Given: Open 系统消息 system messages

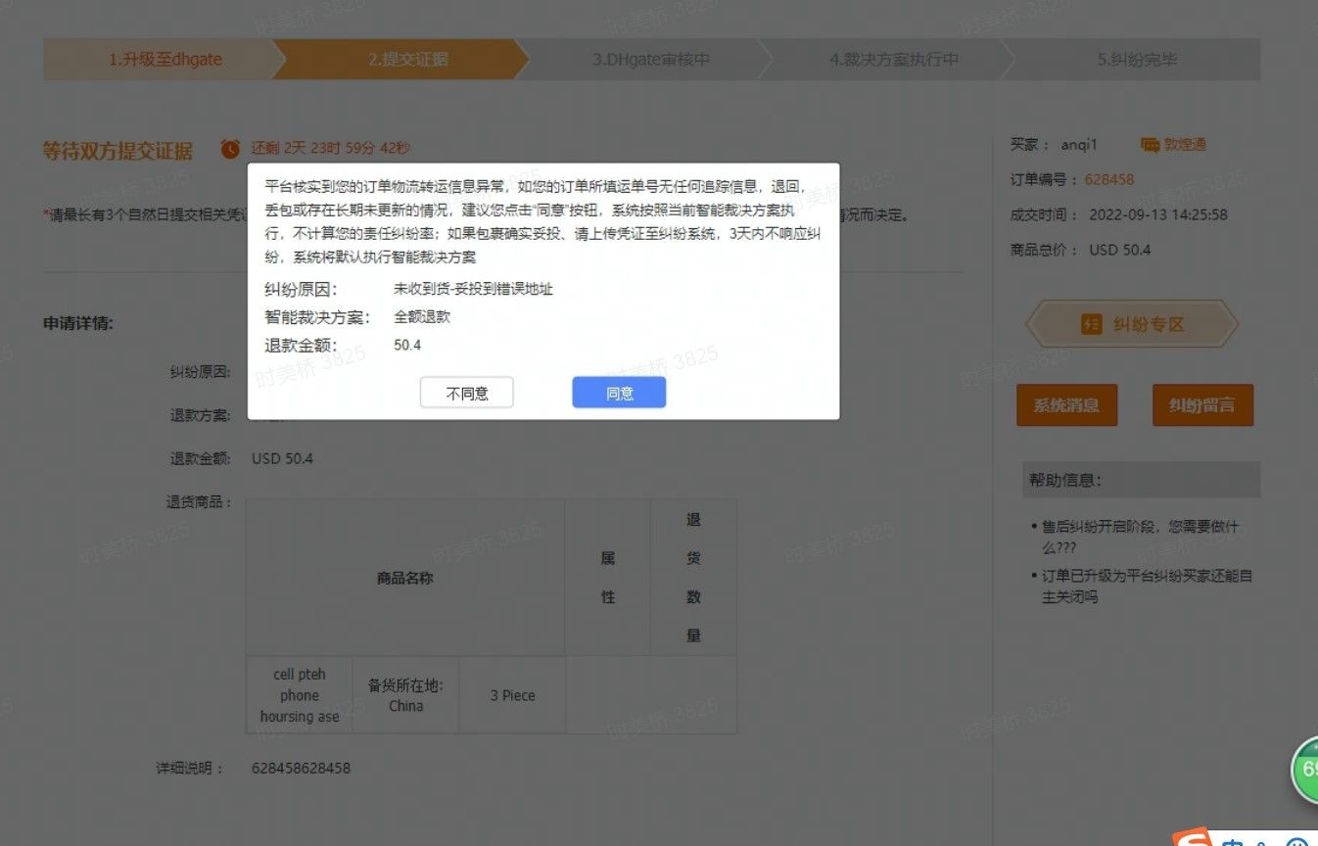Looking at the screenshot, I should [1066, 405].
